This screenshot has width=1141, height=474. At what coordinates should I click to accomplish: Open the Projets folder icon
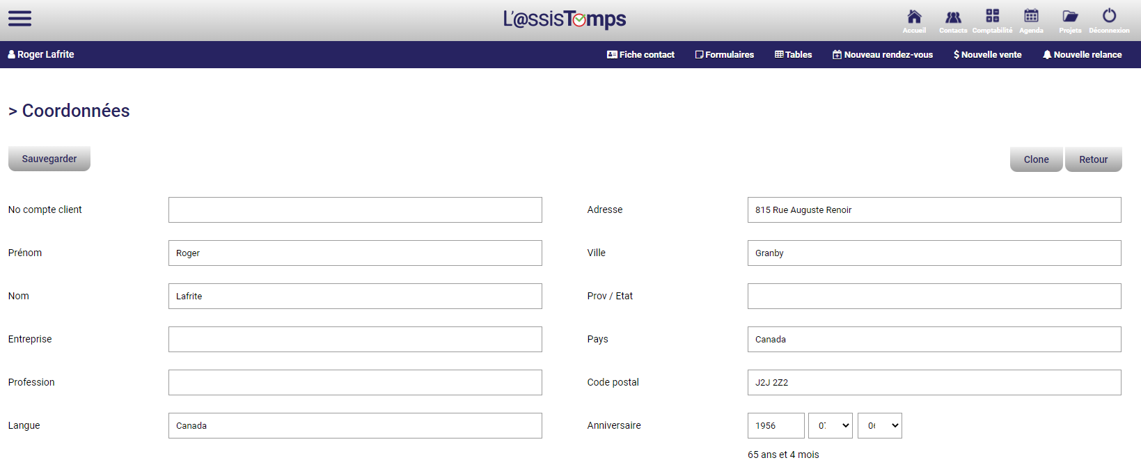(x=1070, y=17)
